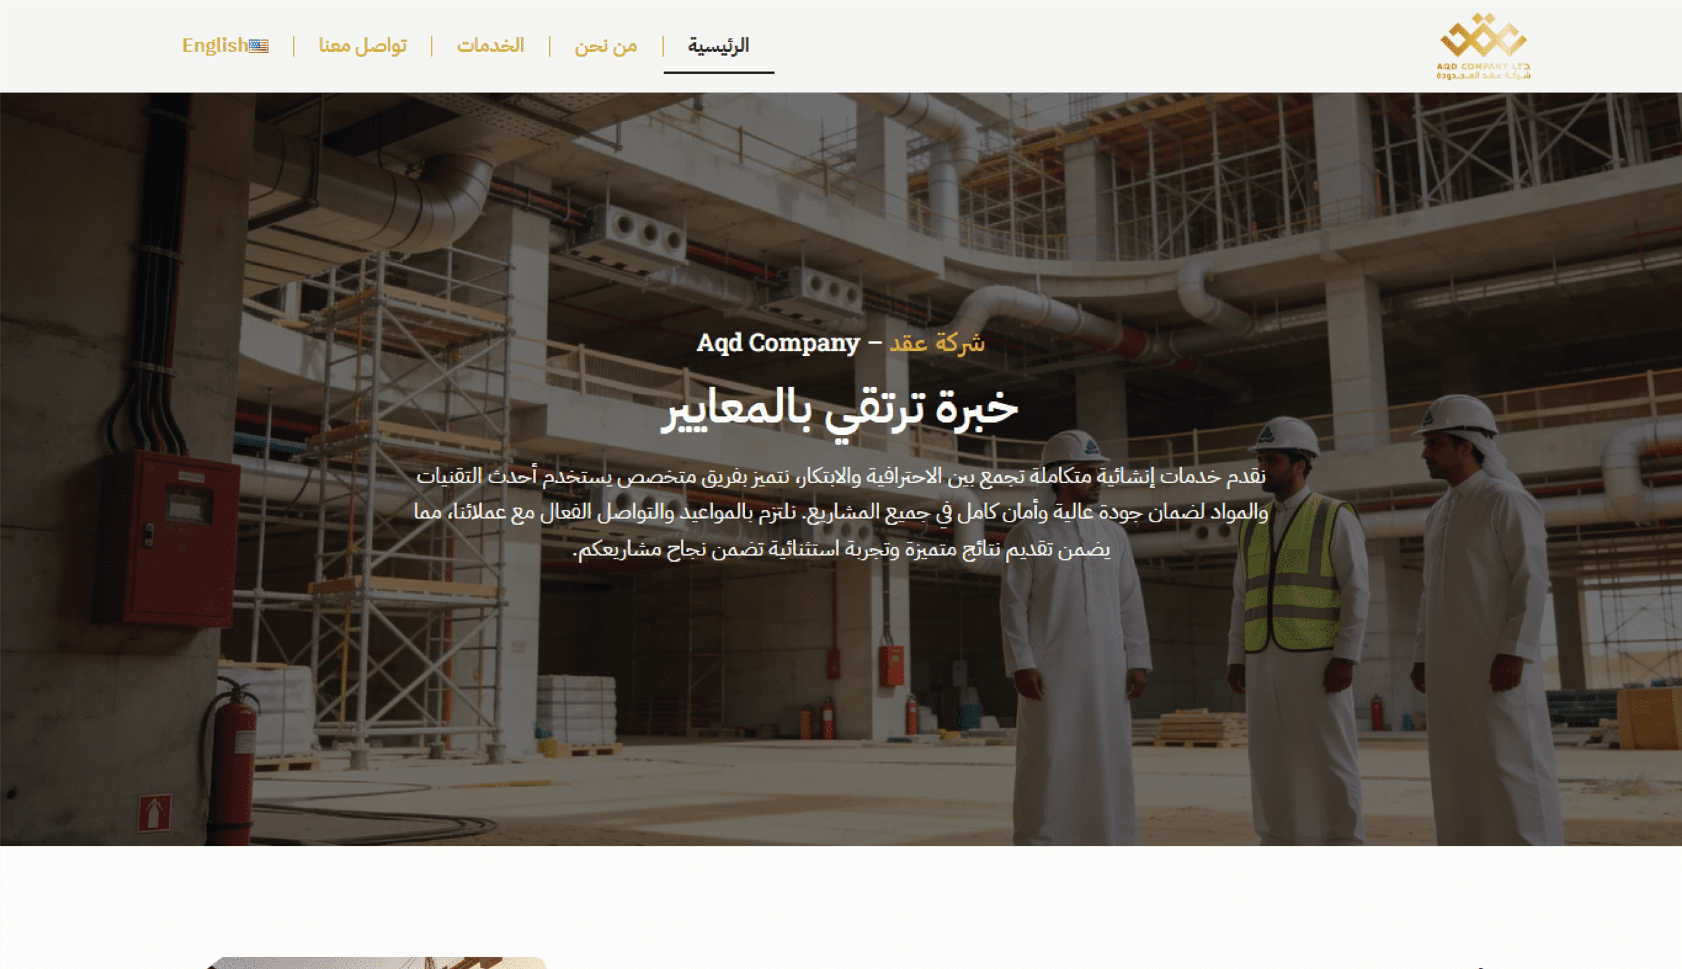This screenshot has width=1682, height=969.
Task: Open the الخدمات services menu item
Action: (491, 45)
